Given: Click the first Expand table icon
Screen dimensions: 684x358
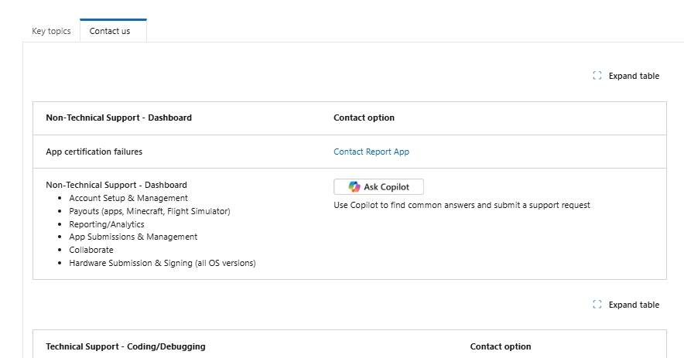Looking at the screenshot, I should [597, 76].
